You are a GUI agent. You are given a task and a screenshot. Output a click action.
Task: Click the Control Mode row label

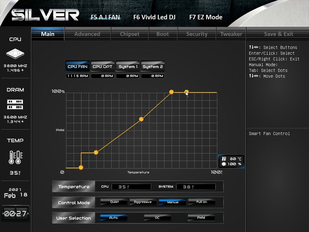74,203
